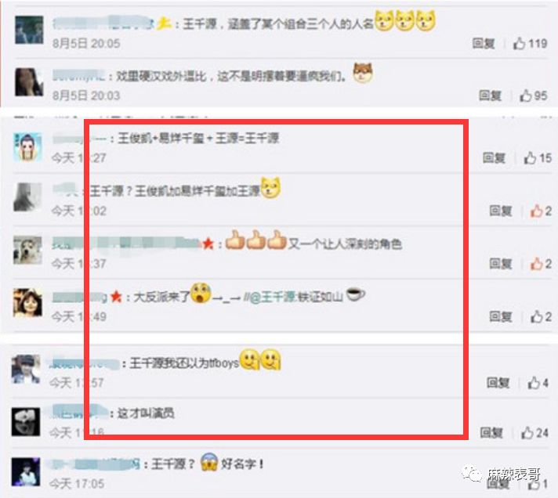This screenshot has height=498, width=558.
Task: Like the comment with 119 likes
Action: coord(520,43)
